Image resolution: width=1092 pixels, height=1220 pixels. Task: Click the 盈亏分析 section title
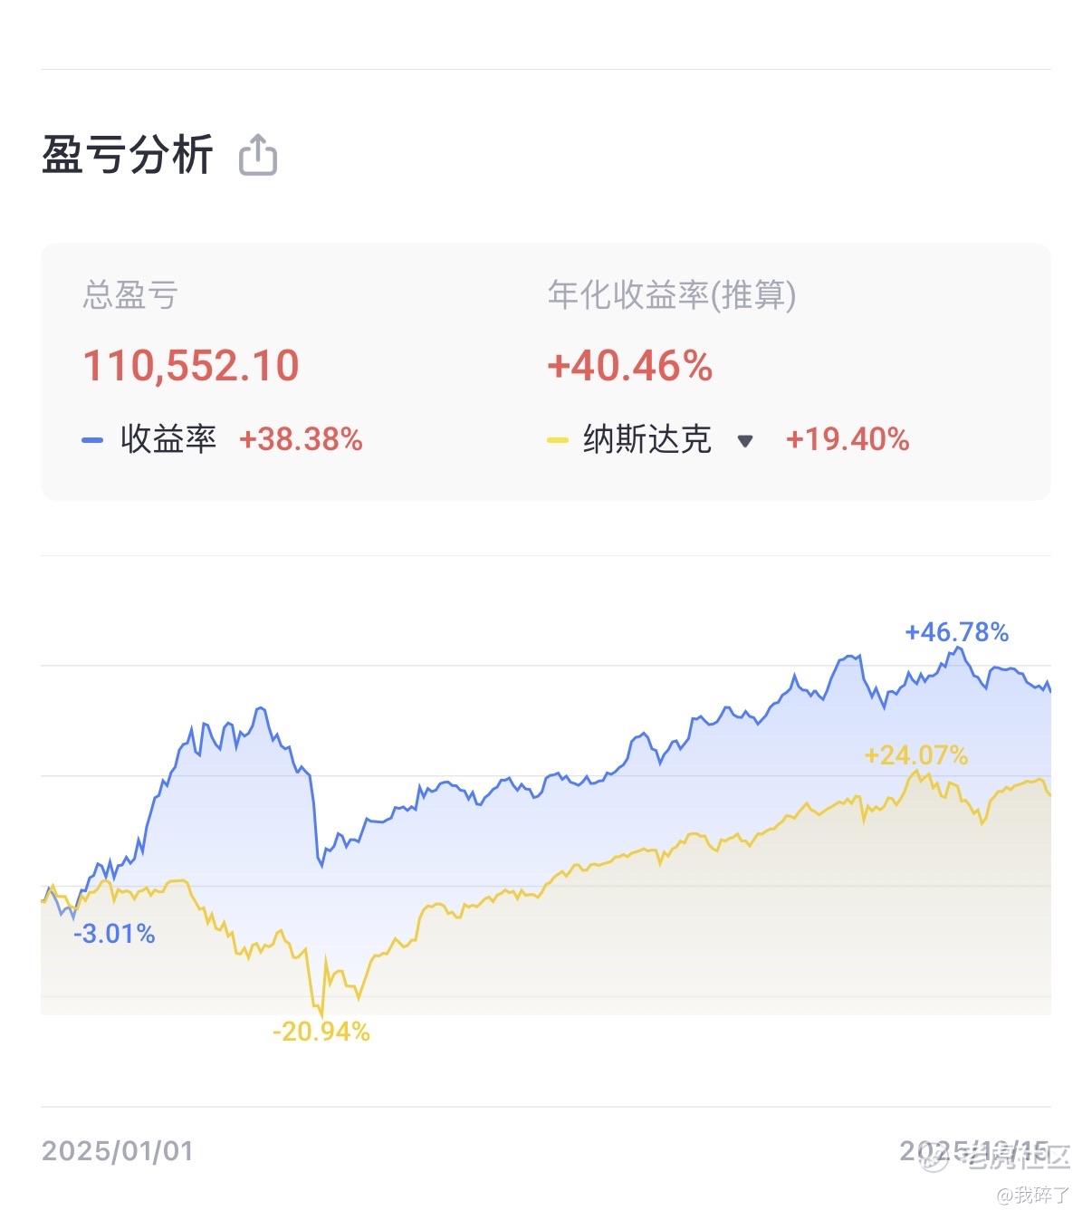[128, 154]
